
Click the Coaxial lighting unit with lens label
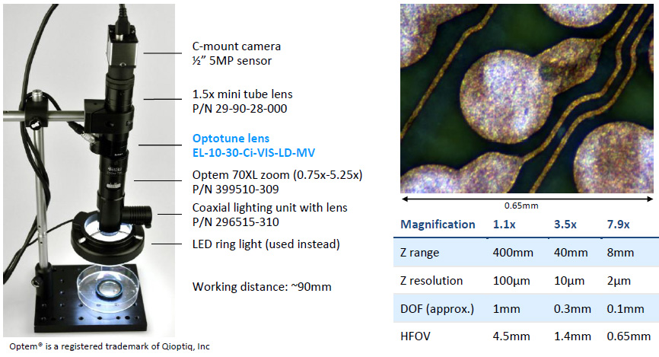point(269,208)
